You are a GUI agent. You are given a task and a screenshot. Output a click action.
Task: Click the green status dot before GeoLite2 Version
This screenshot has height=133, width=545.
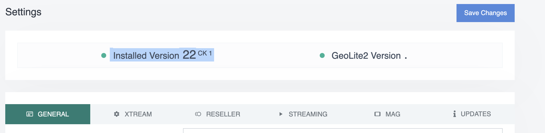click(322, 55)
